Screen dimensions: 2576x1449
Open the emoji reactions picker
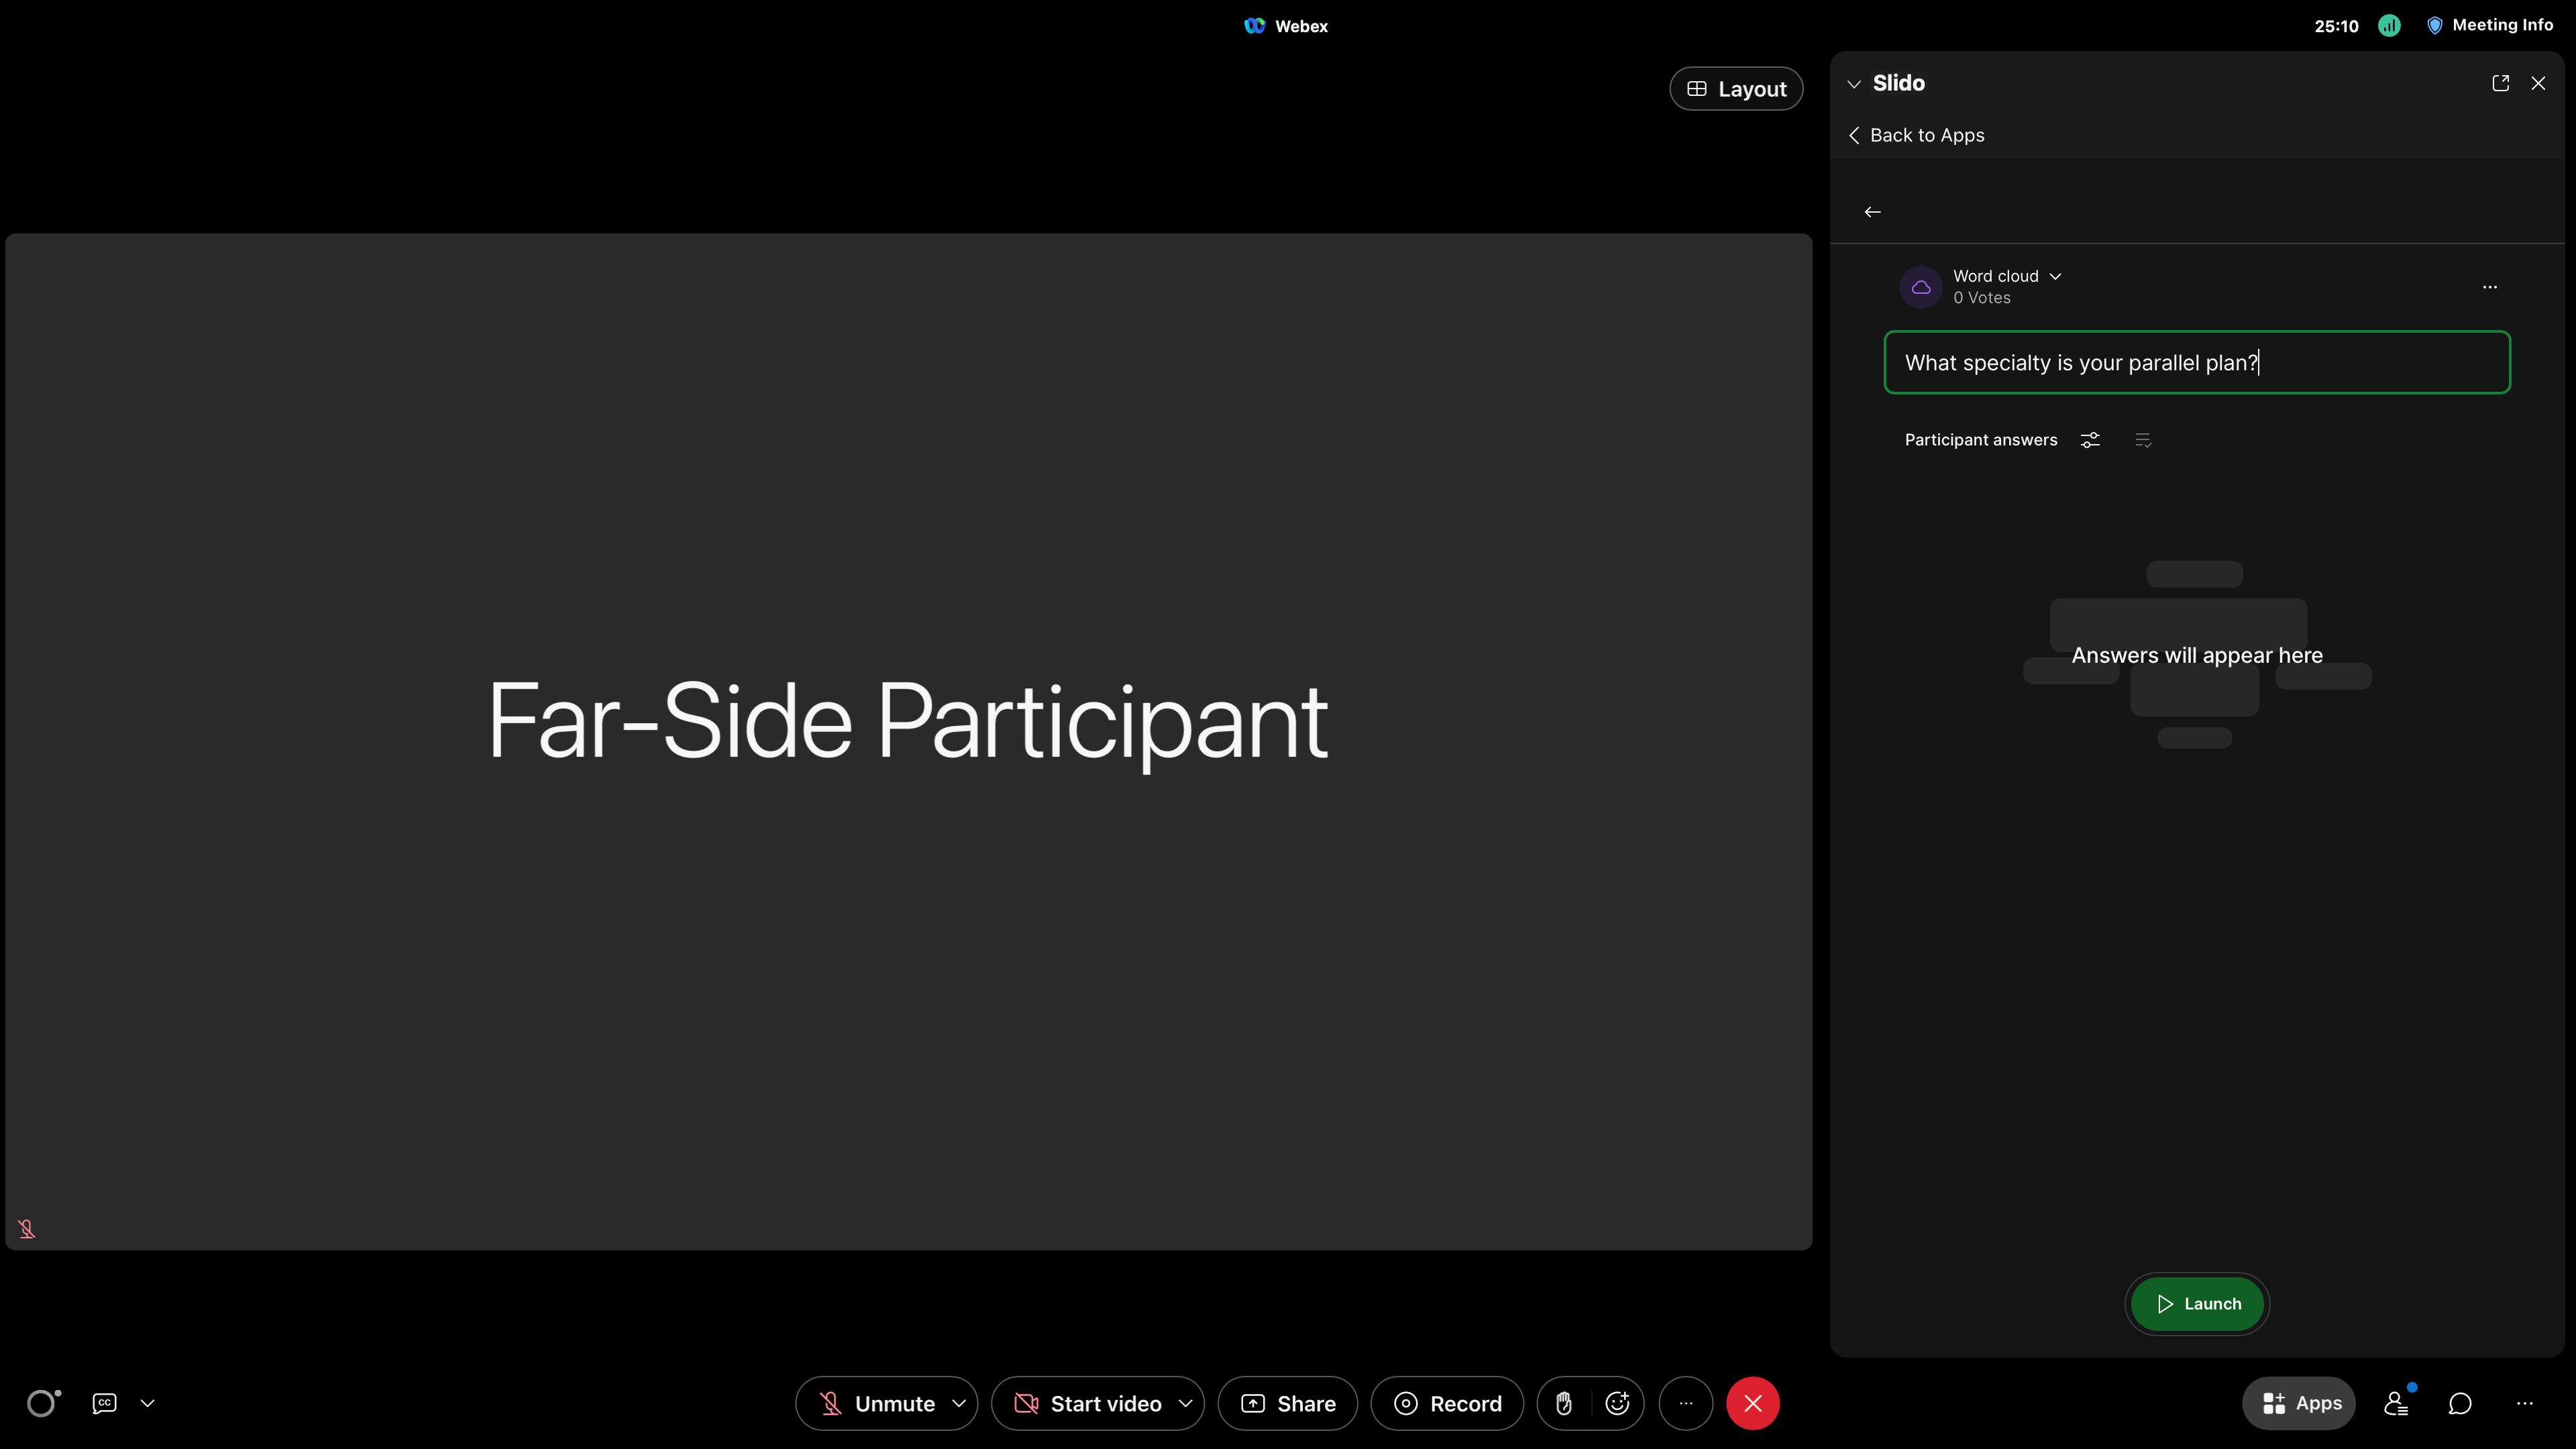click(x=1616, y=1403)
